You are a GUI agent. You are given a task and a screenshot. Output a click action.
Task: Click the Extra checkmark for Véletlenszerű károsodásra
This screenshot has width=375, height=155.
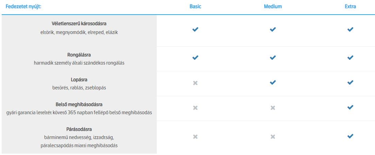[350, 30]
